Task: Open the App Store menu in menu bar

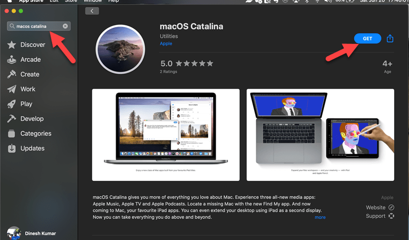Action: point(31,1)
